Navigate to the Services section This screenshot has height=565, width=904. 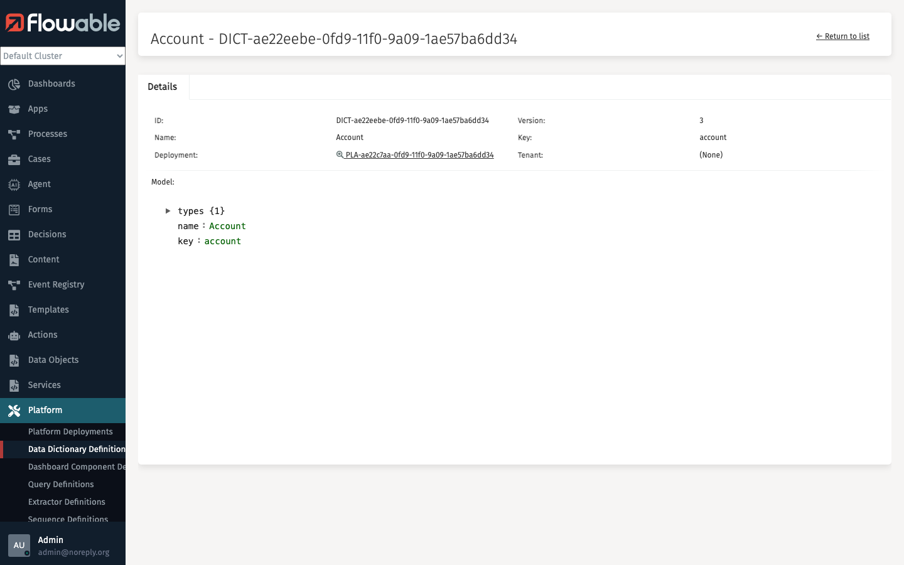(x=45, y=385)
